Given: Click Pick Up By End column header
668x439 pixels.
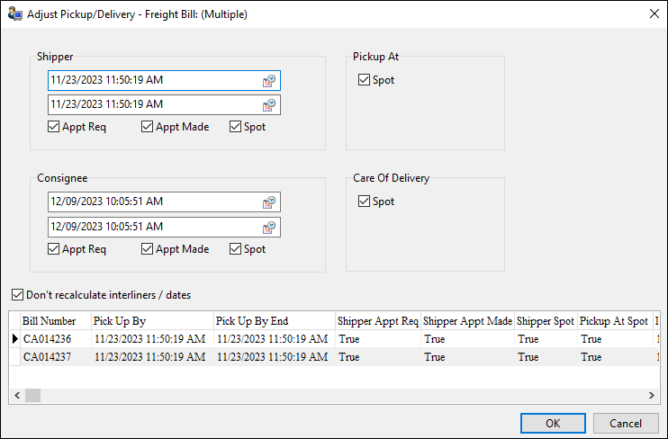Looking at the screenshot, I should pyautogui.click(x=273, y=321).
